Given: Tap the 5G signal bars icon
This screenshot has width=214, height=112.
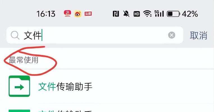Looking at the screenshot, I should tap(159, 13).
